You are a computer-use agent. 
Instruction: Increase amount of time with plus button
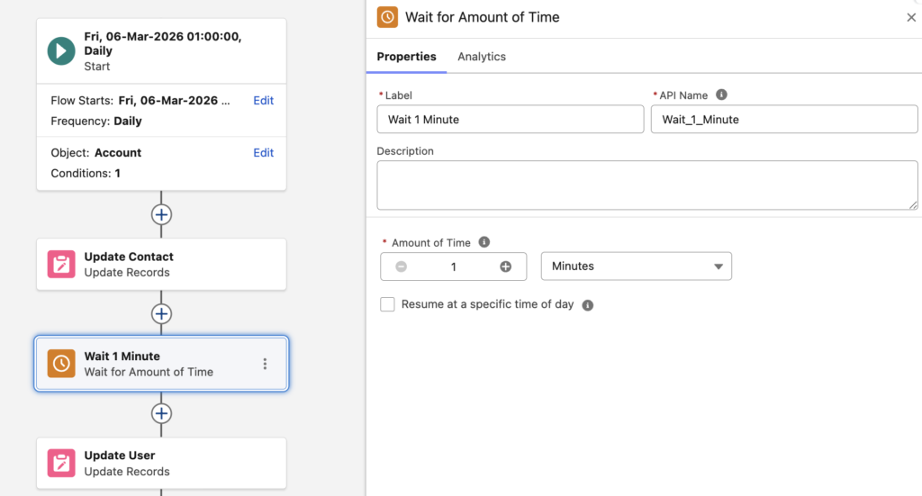tap(506, 266)
